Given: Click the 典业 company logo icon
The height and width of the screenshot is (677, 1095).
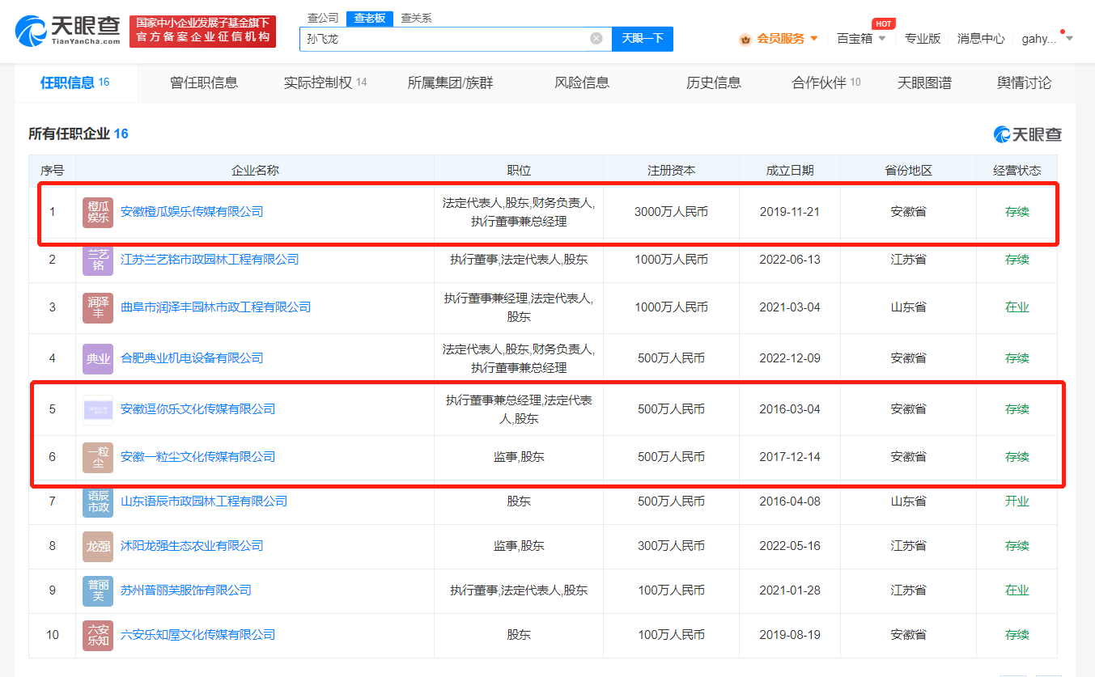Looking at the screenshot, I should 98,358.
